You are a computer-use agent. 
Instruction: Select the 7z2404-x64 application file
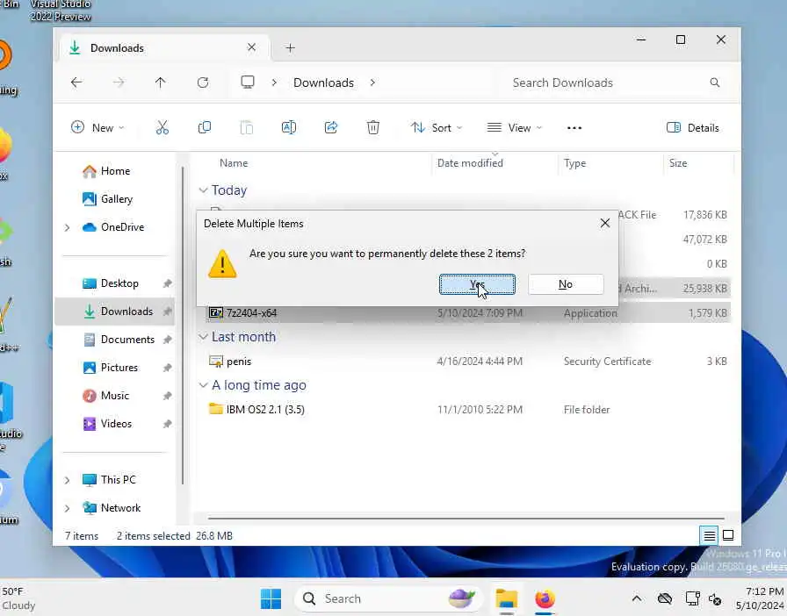pos(468,313)
